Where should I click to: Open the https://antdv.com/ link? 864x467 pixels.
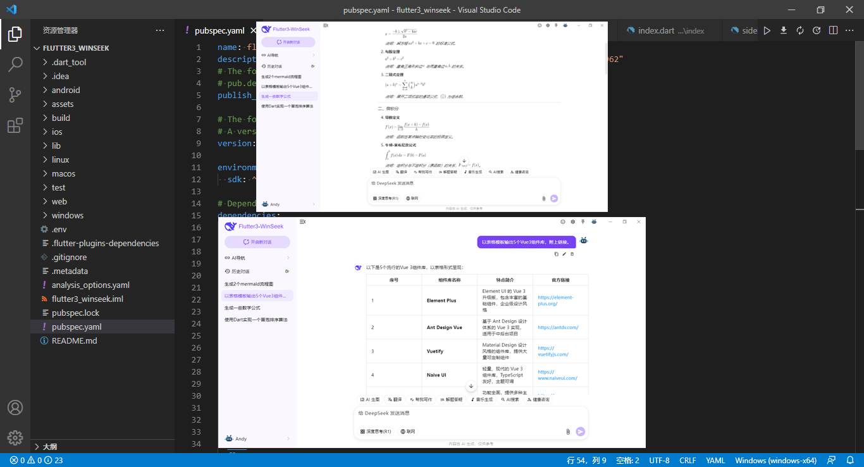click(x=558, y=327)
